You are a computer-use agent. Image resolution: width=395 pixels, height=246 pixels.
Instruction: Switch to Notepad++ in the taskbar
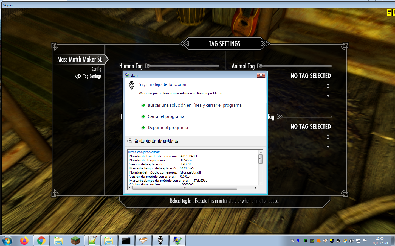[92, 241]
